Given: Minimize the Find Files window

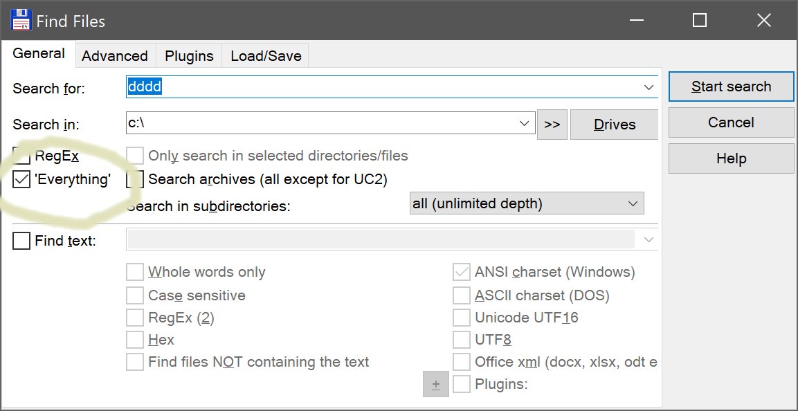Looking at the screenshot, I should tap(636, 21).
